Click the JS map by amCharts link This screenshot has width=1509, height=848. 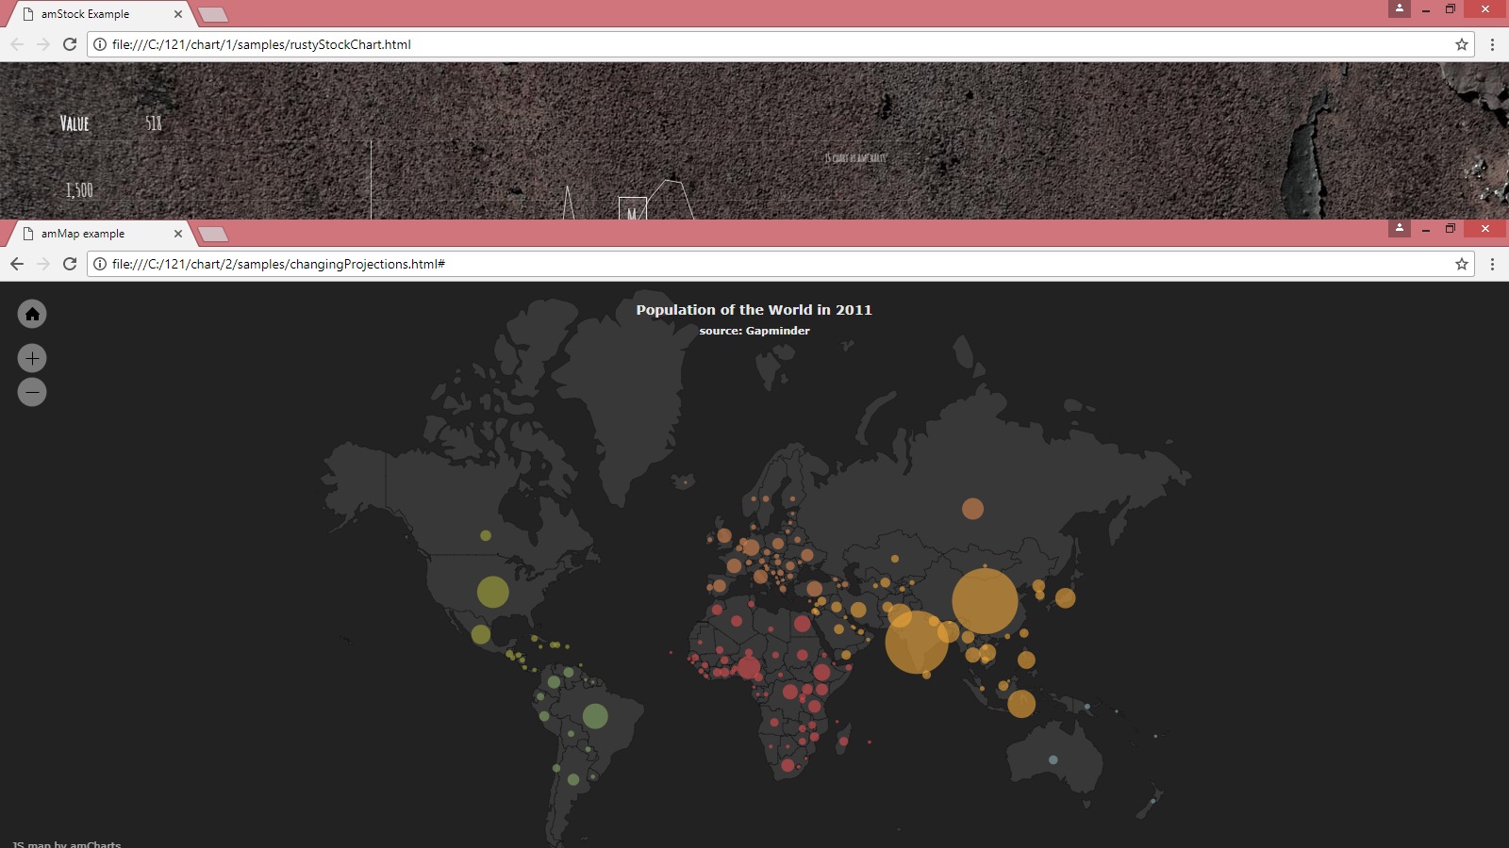67,843
